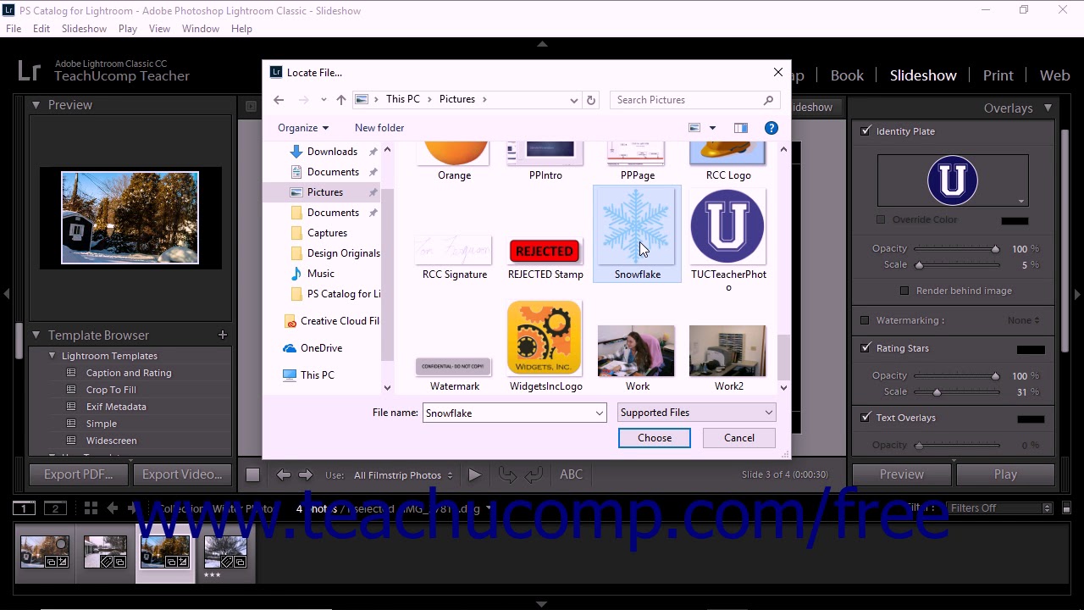Select the Work2 photo file

point(728,358)
